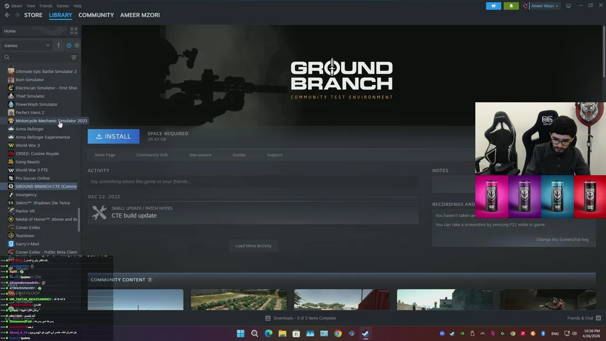Select Sekiro: Shadows Die Twice
This screenshot has height=341, width=606.
tap(43, 203)
